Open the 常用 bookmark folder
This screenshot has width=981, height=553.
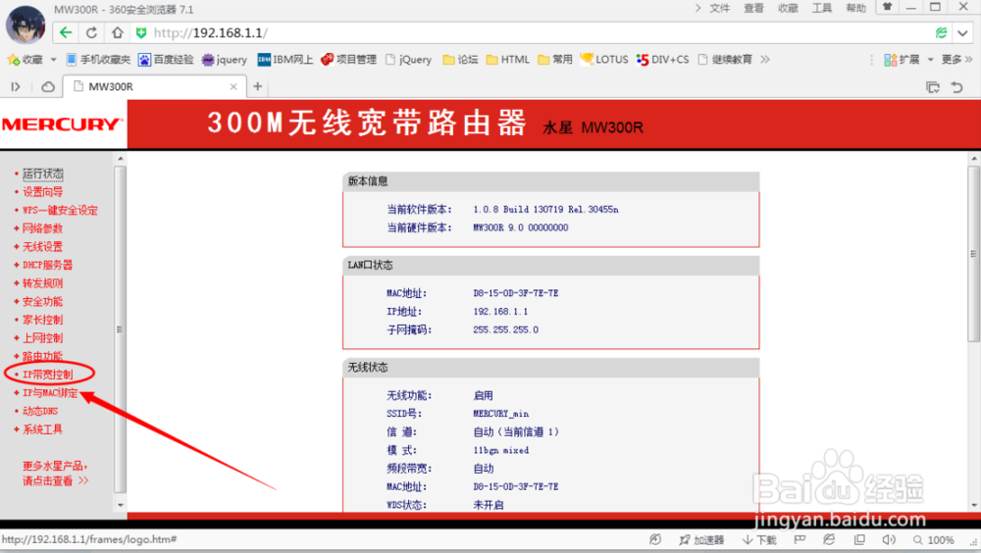555,60
